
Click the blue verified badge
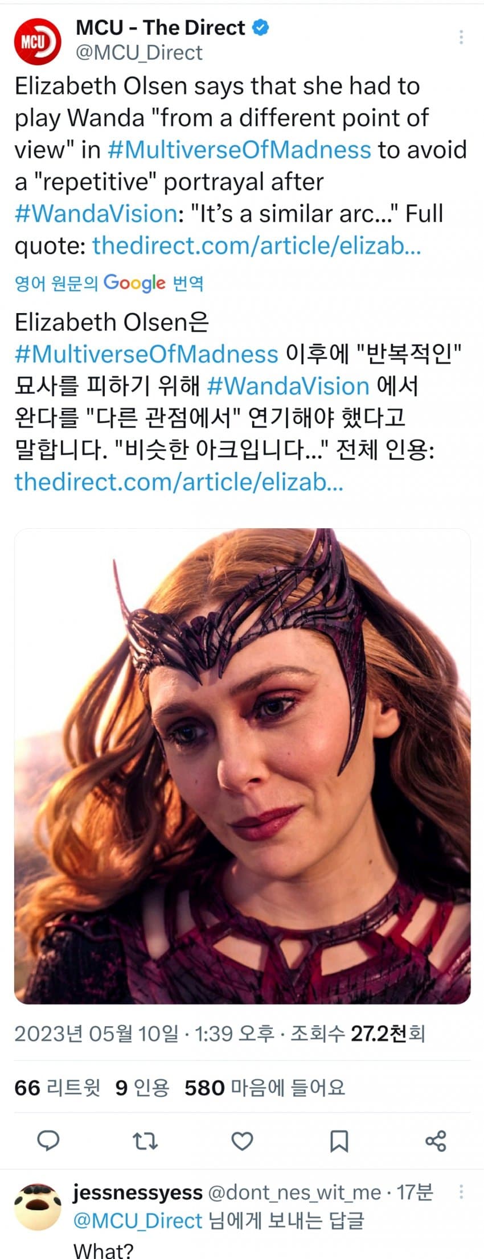[261, 27]
